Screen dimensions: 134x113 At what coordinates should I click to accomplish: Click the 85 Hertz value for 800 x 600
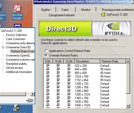tap(105, 73)
